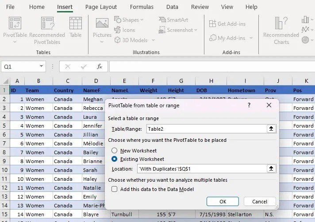Click the 3D Models button
Image resolution: width=315 pixels, height=222 pixels.
(x=131, y=40)
